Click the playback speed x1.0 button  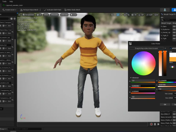pyautogui.click(x=73, y=15)
